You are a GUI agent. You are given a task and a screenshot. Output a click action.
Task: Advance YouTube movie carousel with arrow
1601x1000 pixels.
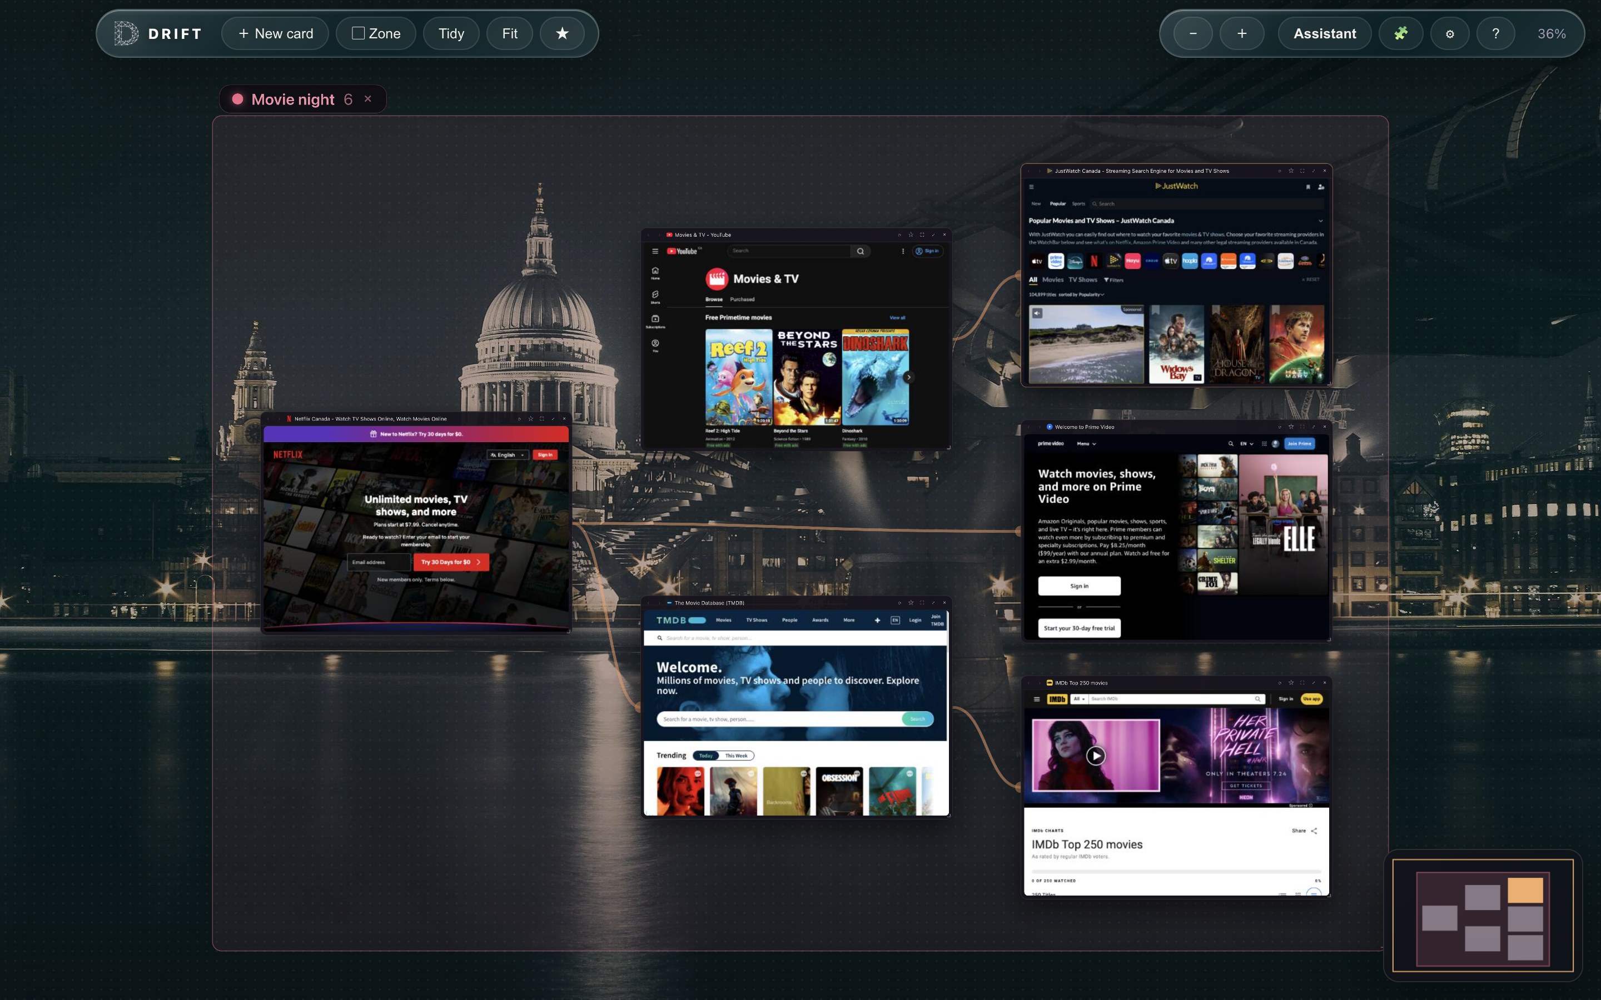click(909, 377)
